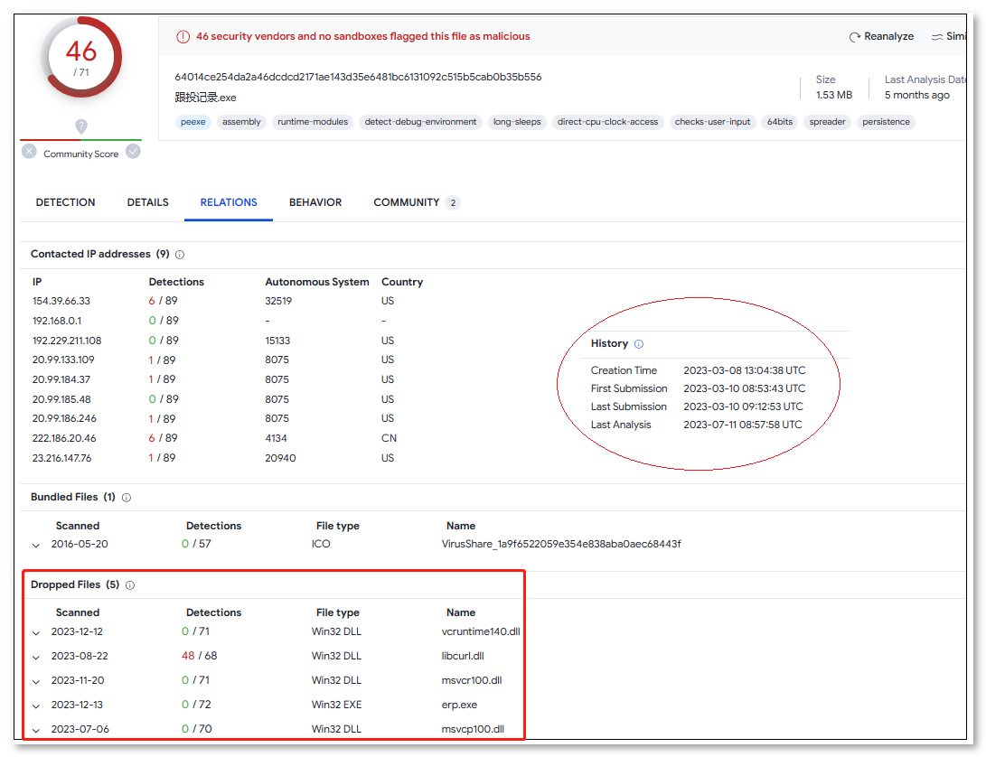This screenshot has height=757, width=986.
Task: Click info icon beside Contacted IP addresses
Action: pyautogui.click(x=180, y=255)
